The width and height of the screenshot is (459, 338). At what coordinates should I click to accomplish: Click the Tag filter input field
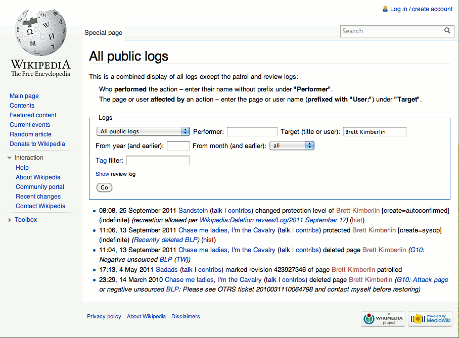click(158, 161)
